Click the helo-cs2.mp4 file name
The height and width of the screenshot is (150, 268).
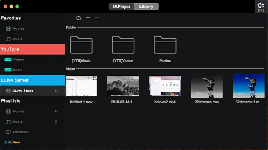pyautogui.click(x=165, y=102)
